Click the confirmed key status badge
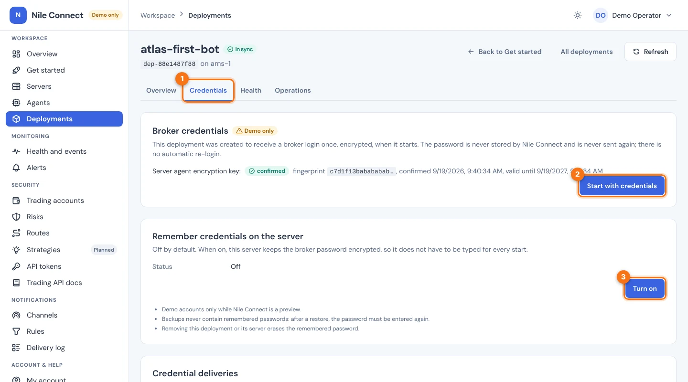Image resolution: width=688 pixels, height=382 pixels. (x=267, y=171)
